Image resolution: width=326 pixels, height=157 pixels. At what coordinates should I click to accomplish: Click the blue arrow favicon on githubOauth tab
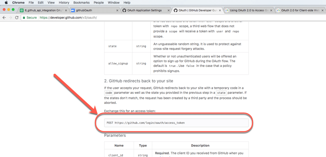pyautogui.click(x=73, y=10)
